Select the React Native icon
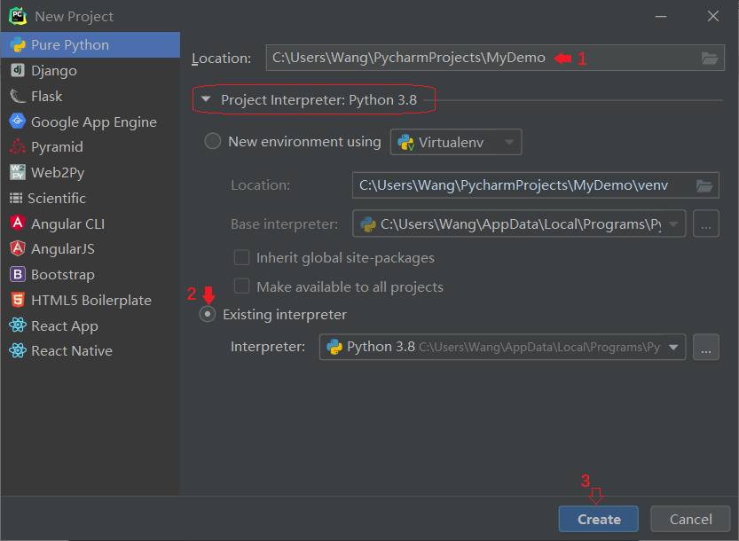 pos(18,351)
